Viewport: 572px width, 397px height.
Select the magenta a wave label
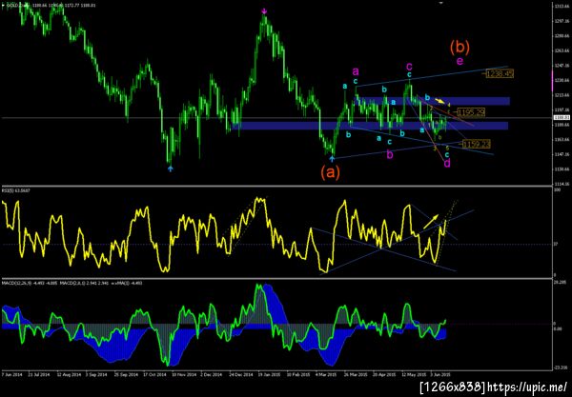[x=356, y=71]
